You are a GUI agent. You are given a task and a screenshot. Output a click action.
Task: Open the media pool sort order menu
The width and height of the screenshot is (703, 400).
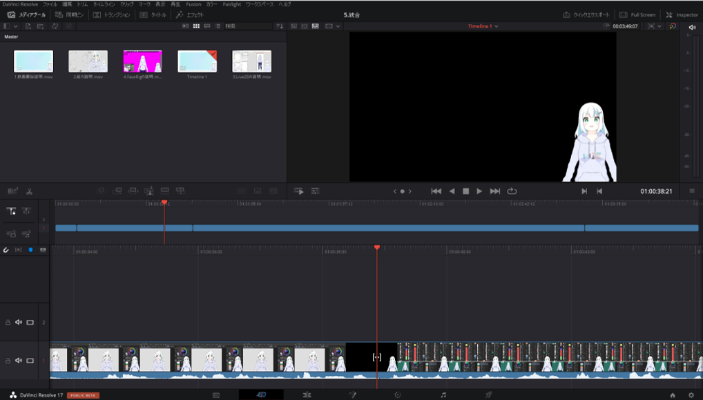pyautogui.click(x=280, y=26)
